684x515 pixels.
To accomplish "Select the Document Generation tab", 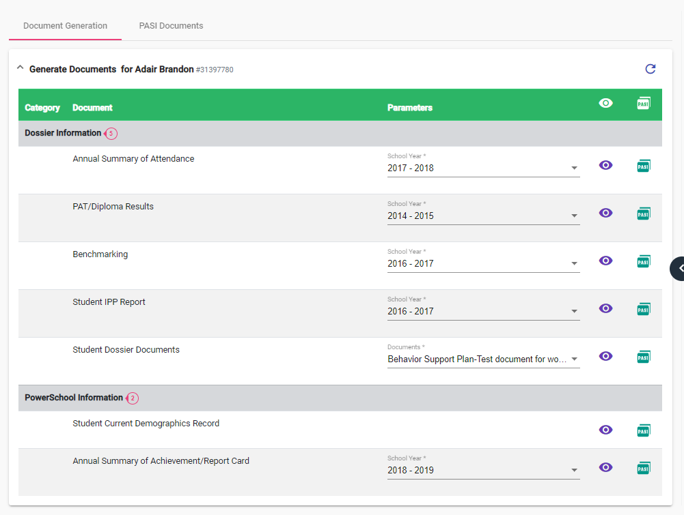I will (65, 26).
